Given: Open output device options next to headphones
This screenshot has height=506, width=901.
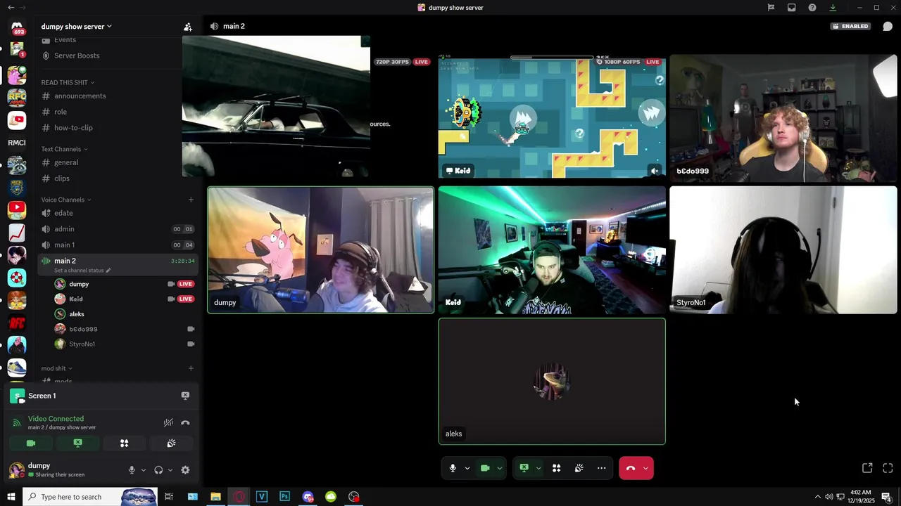Looking at the screenshot, I should tap(170, 470).
